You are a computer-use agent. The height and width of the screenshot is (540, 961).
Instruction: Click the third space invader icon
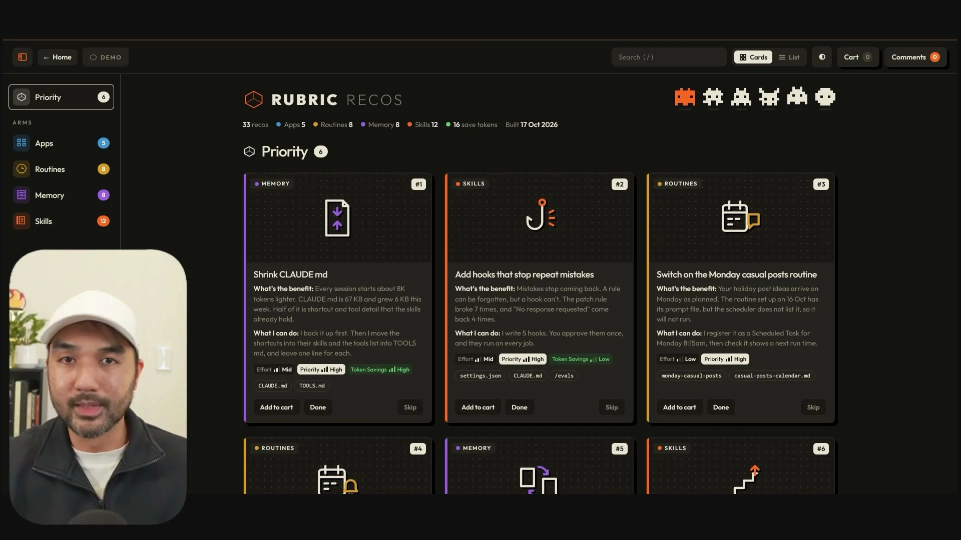point(741,97)
